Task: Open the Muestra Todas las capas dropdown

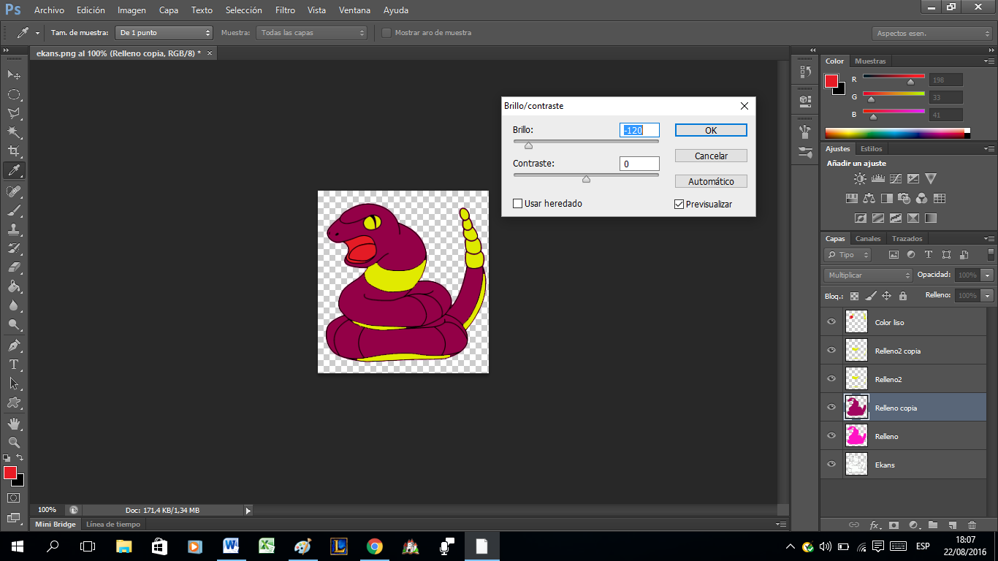Action: click(311, 33)
